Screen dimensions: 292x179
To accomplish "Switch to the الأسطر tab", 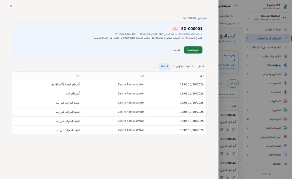I will coord(201,67).
